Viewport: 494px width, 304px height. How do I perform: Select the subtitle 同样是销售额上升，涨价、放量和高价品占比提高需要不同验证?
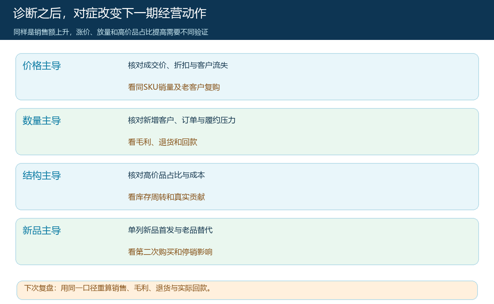coord(111,32)
